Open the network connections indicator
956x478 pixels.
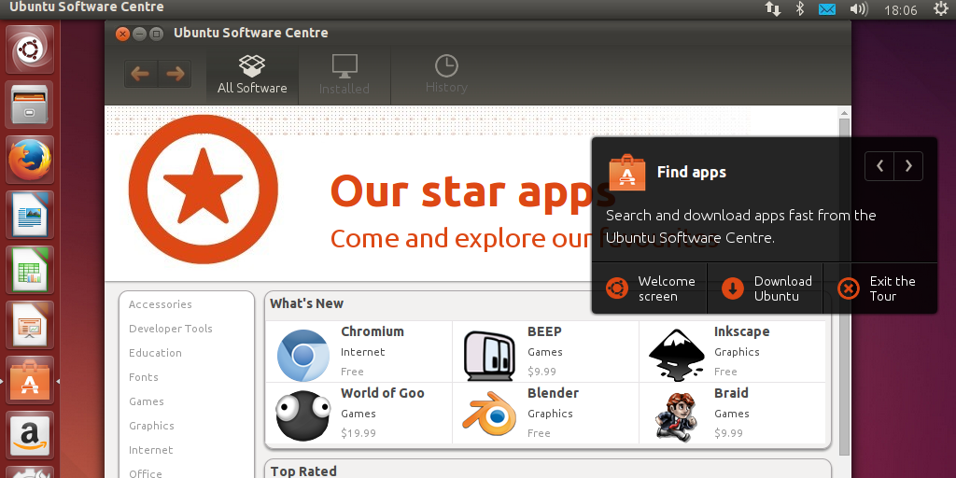[773, 9]
